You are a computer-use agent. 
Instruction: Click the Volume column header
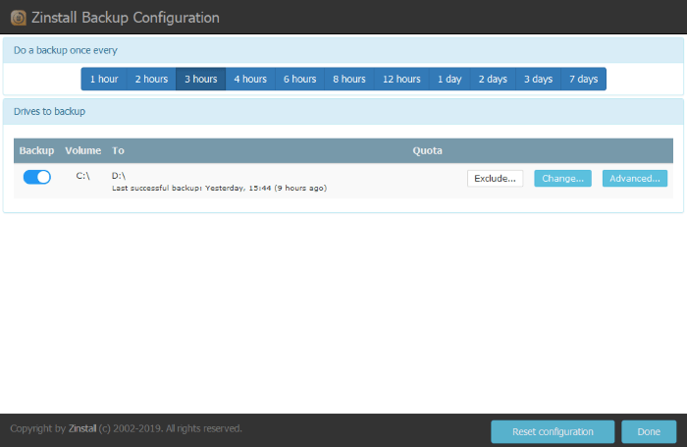(83, 150)
